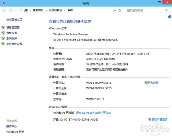Click shield icon beside 高级系统设置
The width and height of the screenshot is (172, 138).
click(x=3, y=44)
